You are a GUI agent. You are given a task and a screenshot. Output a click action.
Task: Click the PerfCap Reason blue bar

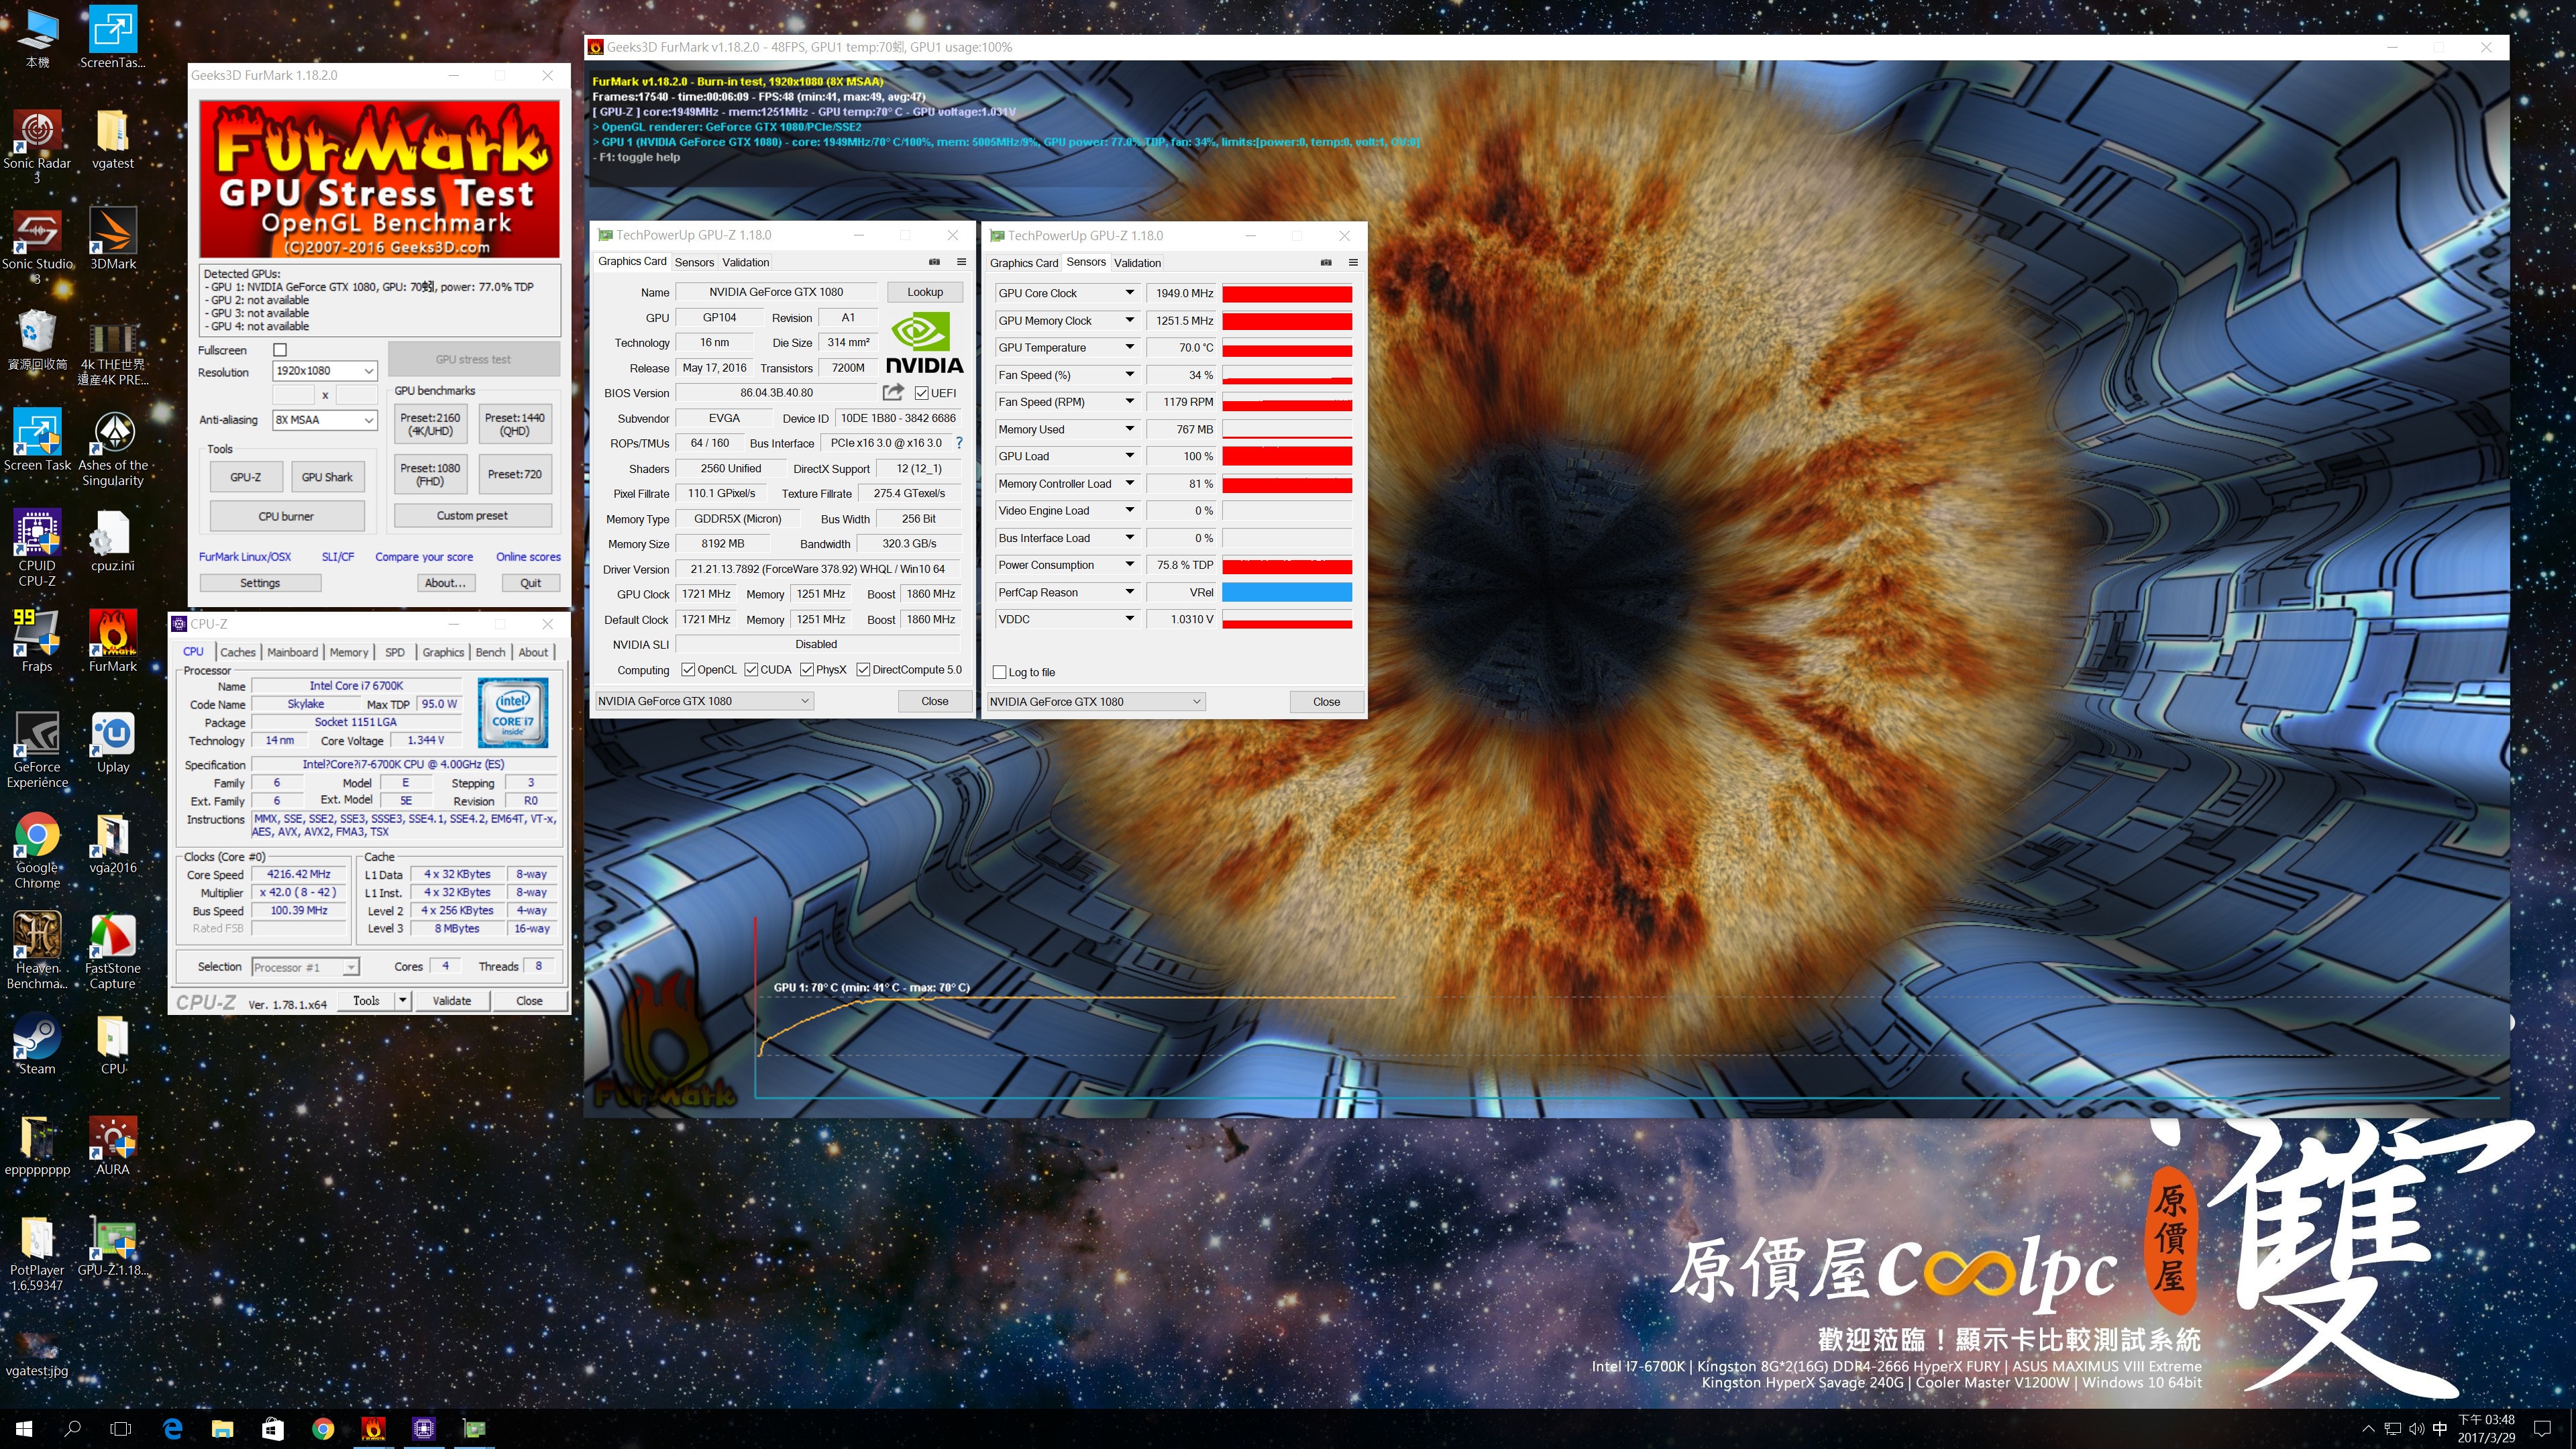click(1287, 592)
